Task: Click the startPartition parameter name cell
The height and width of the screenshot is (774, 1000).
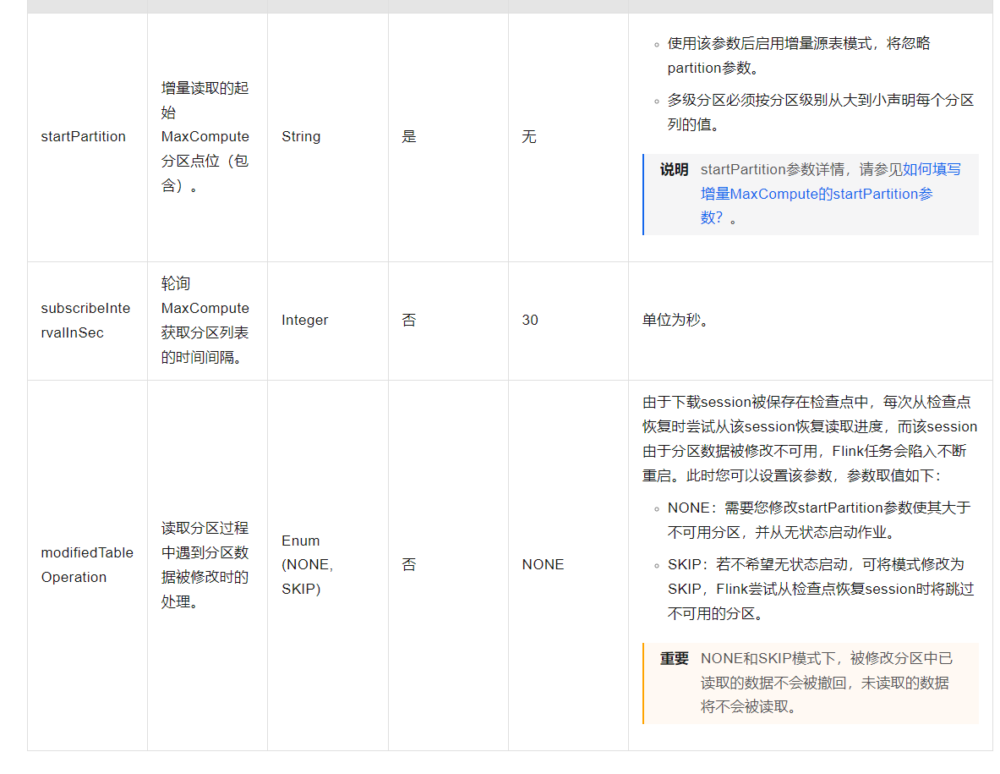Action: pyautogui.click(x=84, y=136)
